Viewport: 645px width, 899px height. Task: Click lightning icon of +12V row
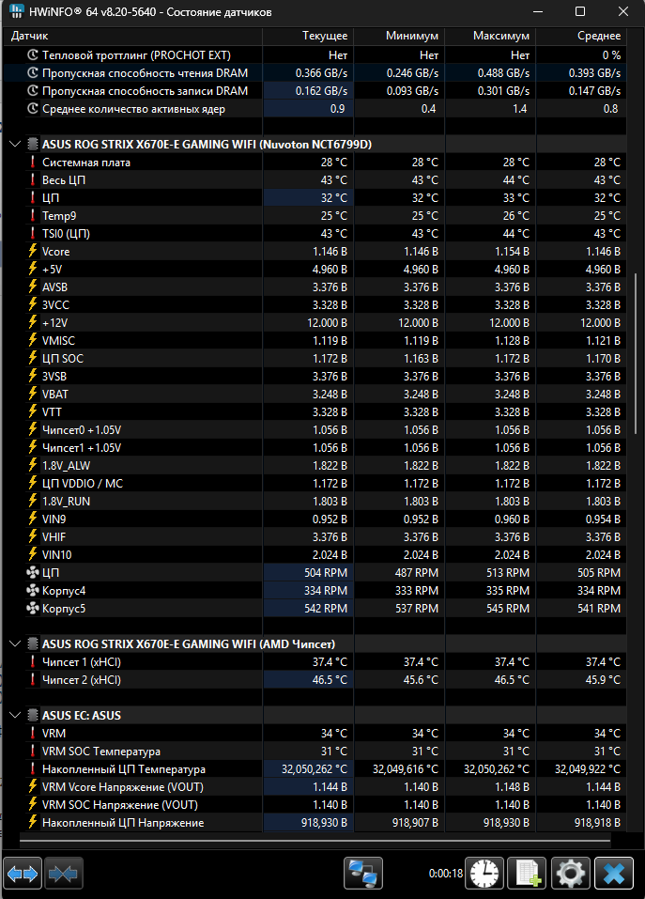[x=33, y=322]
